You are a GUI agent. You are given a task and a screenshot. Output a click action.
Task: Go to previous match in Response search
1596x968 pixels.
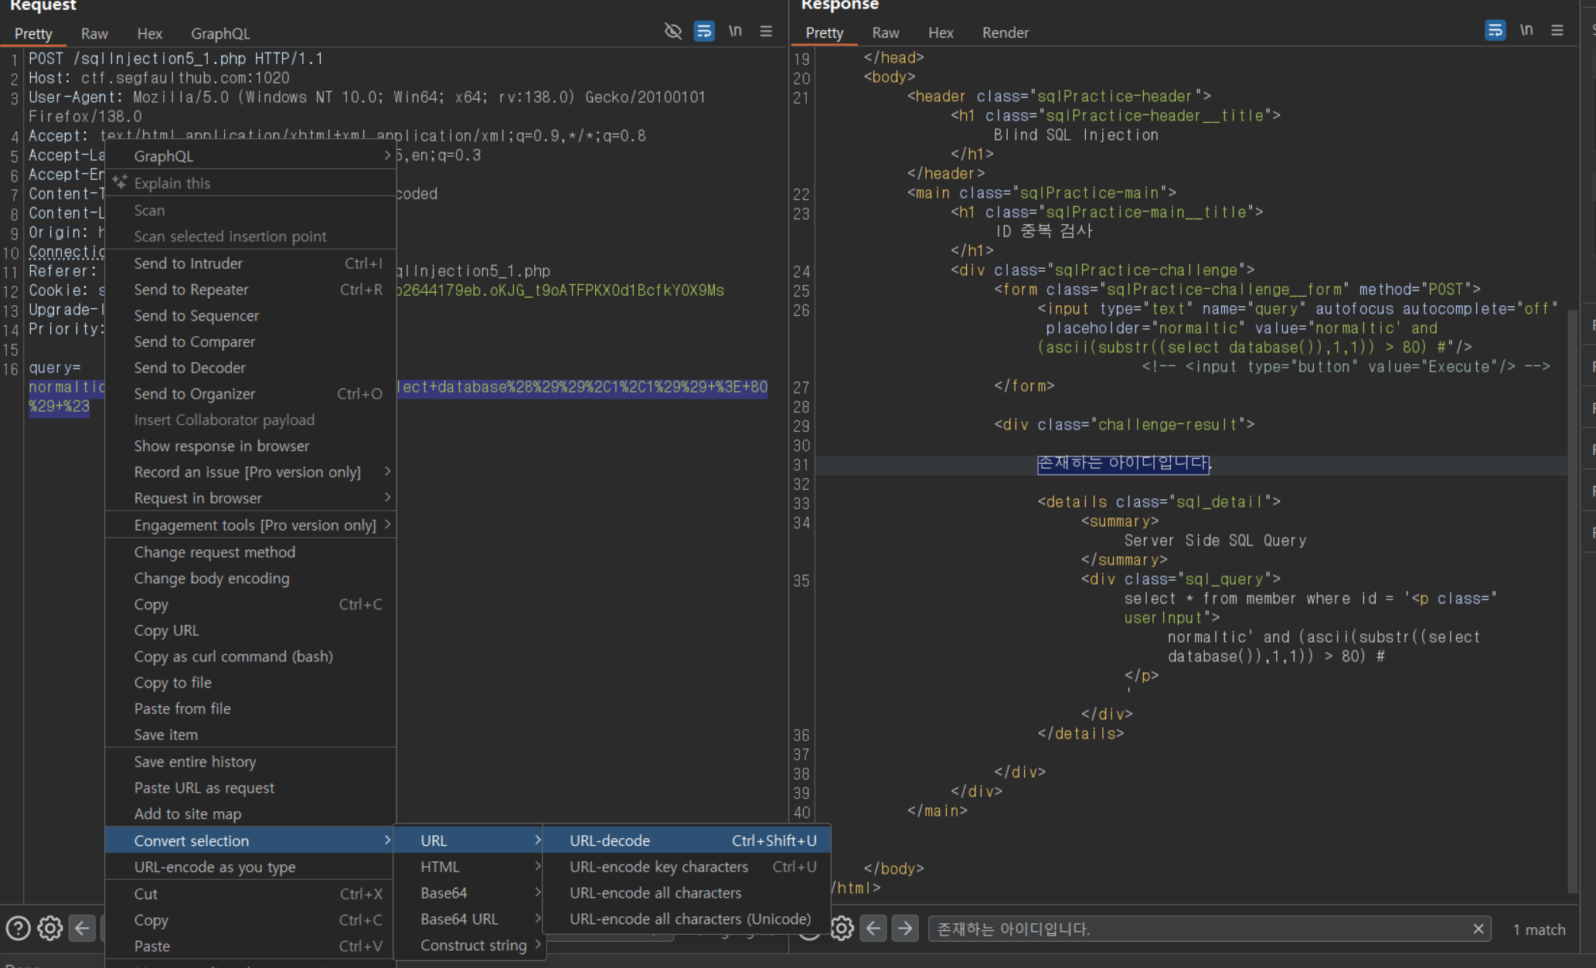tap(873, 928)
